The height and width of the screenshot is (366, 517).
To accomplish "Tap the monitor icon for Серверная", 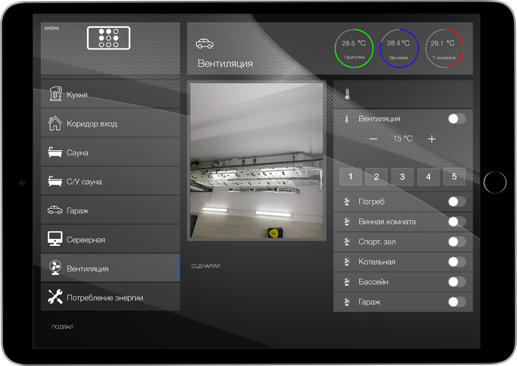I will [x=54, y=239].
